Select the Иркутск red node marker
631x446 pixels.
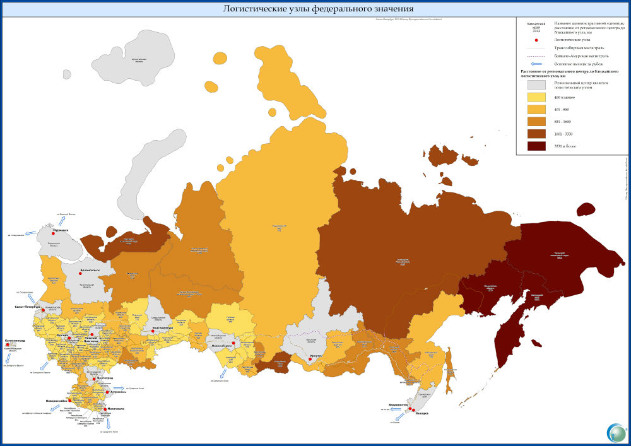(310, 359)
